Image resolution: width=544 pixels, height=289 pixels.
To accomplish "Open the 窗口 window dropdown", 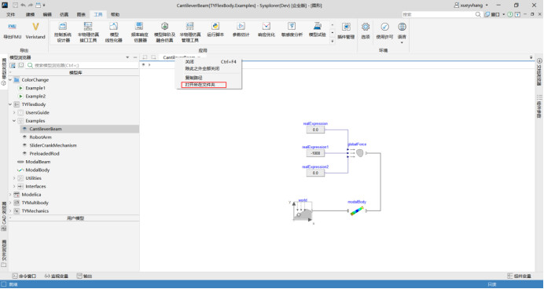I will pos(494,15).
